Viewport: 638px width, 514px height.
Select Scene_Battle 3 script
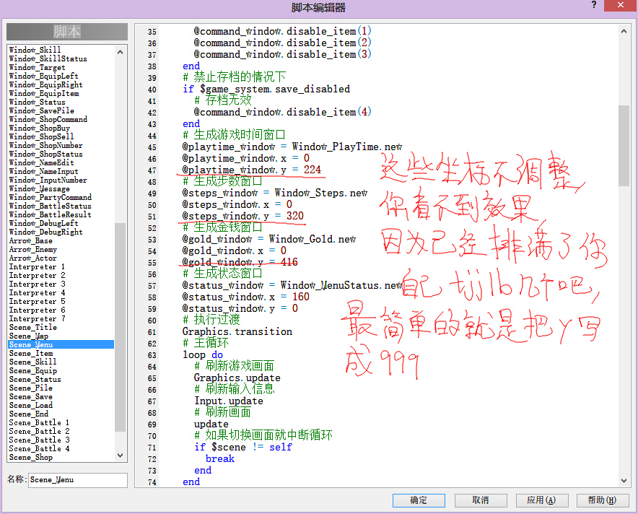point(40,440)
